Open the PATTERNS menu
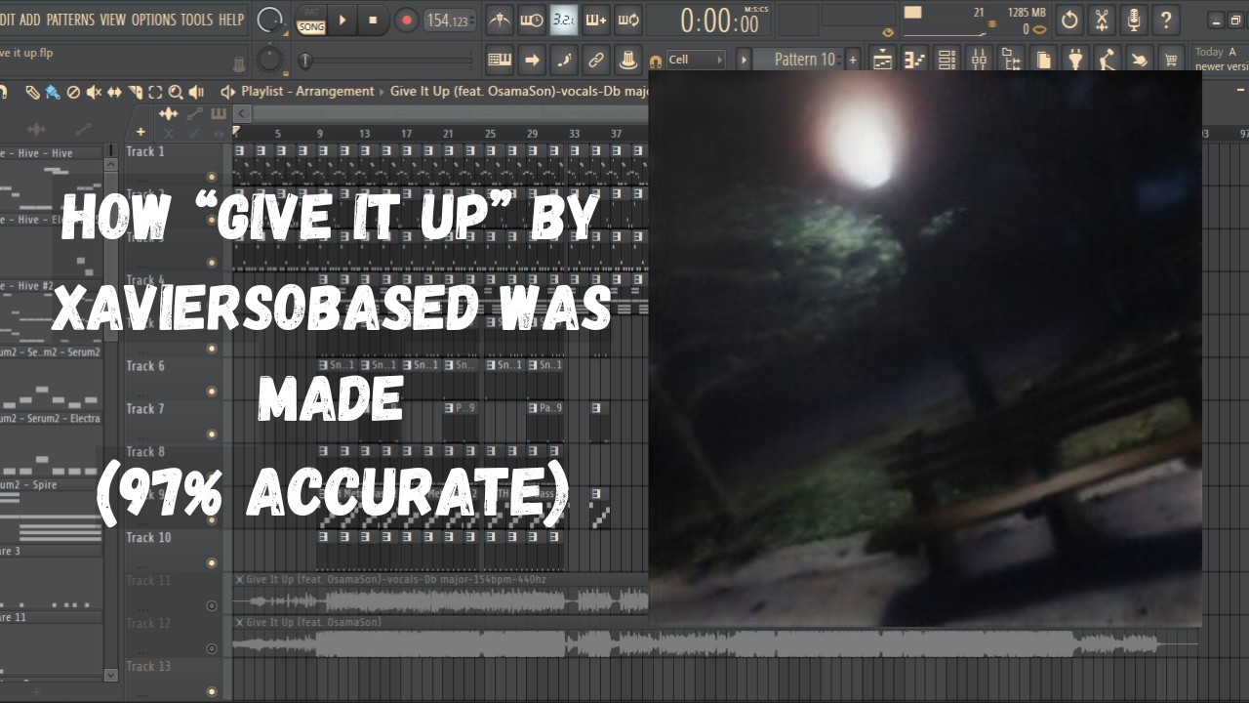This screenshot has width=1249, height=703. point(70,20)
